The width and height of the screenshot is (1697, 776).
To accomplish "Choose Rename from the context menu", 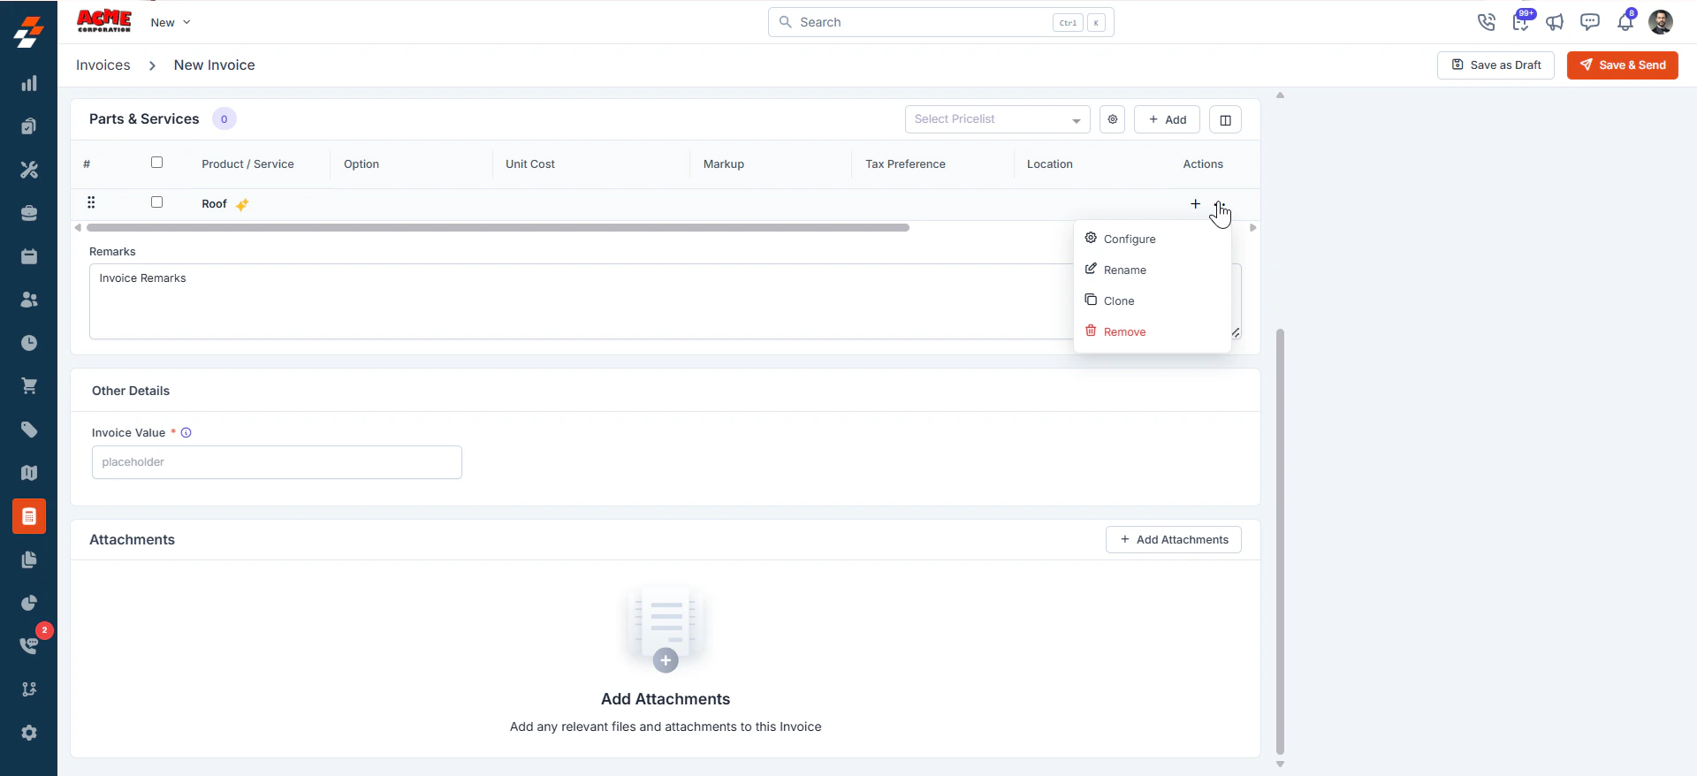I will pos(1153,270).
